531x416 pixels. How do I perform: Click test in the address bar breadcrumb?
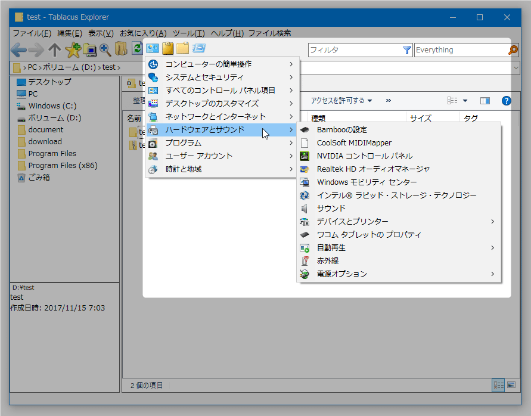click(108, 67)
